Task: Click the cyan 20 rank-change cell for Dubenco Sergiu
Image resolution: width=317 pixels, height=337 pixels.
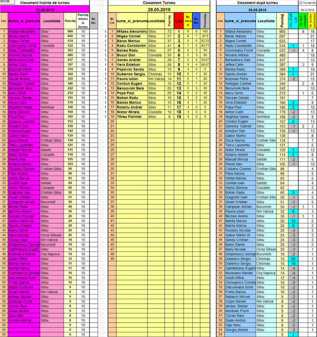Action: 293,259
